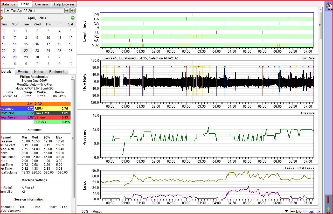Click the VS2 event flag row label
Image resolution: width=333 pixels, height=214 pixels.
(96, 45)
